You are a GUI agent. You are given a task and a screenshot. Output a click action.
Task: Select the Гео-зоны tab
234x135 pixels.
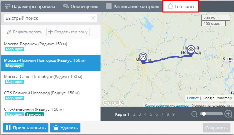(181, 6)
